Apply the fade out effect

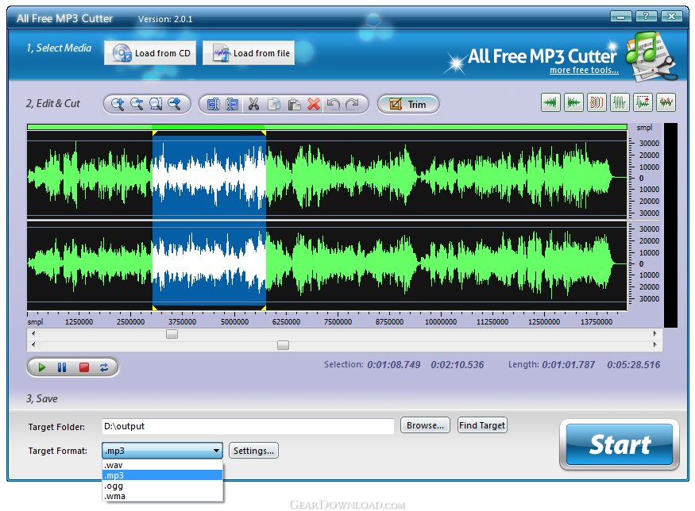coord(573,102)
